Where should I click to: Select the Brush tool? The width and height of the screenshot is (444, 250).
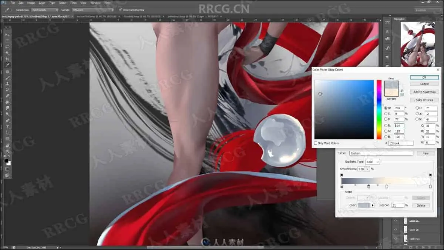[7, 78]
